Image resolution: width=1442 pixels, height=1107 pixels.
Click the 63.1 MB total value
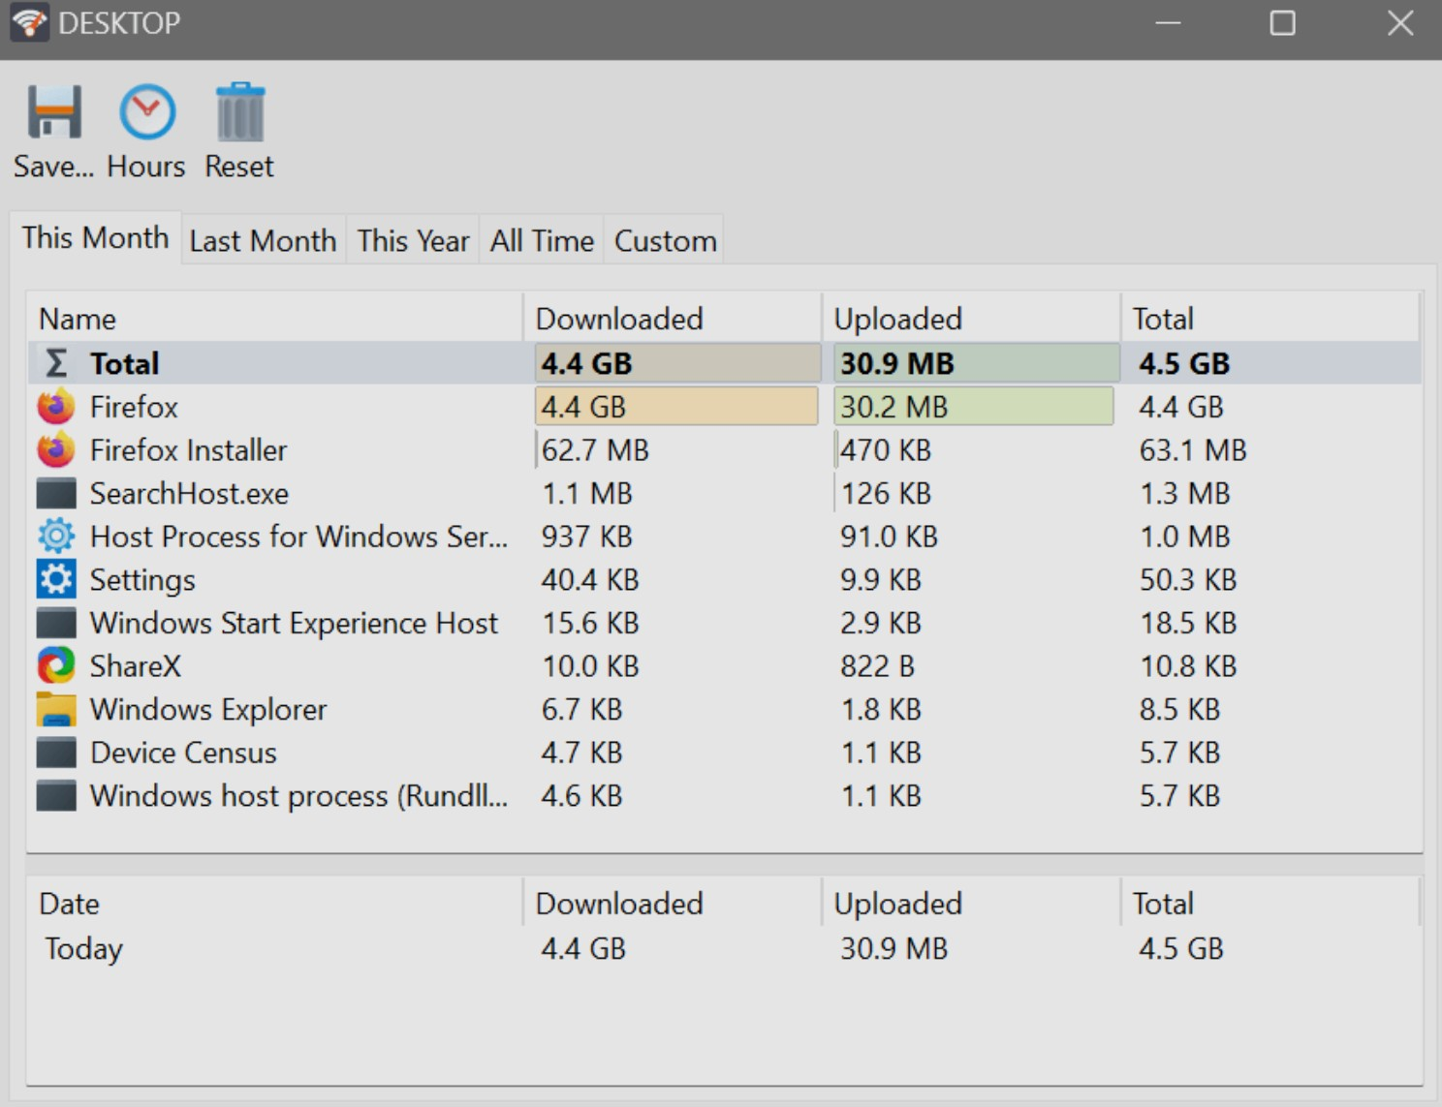pyautogui.click(x=1193, y=450)
